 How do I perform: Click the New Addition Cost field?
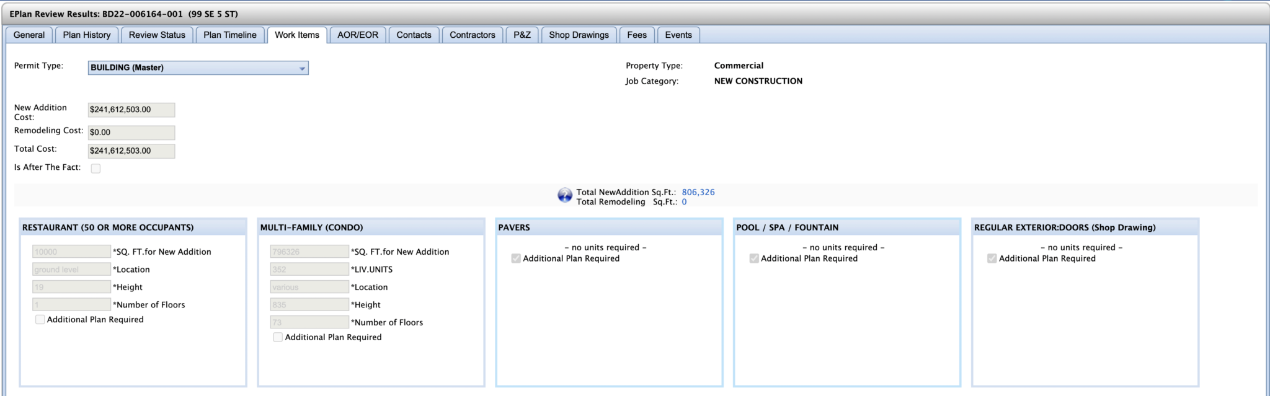[x=131, y=110]
